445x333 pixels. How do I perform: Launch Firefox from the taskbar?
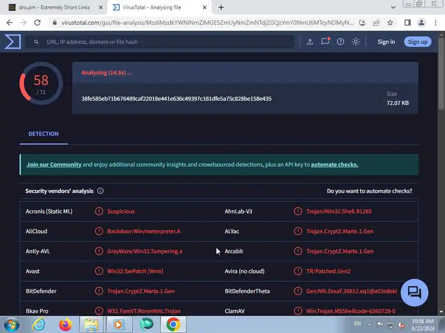point(65,324)
